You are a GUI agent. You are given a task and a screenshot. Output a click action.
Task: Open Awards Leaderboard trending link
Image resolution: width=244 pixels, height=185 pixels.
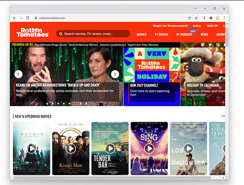(113, 45)
